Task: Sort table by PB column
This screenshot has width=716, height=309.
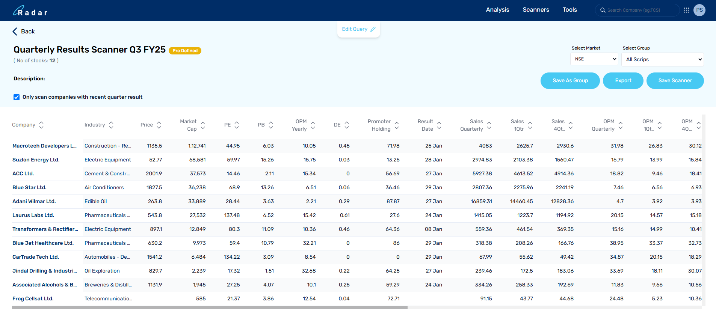Action: tap(271, 125)
